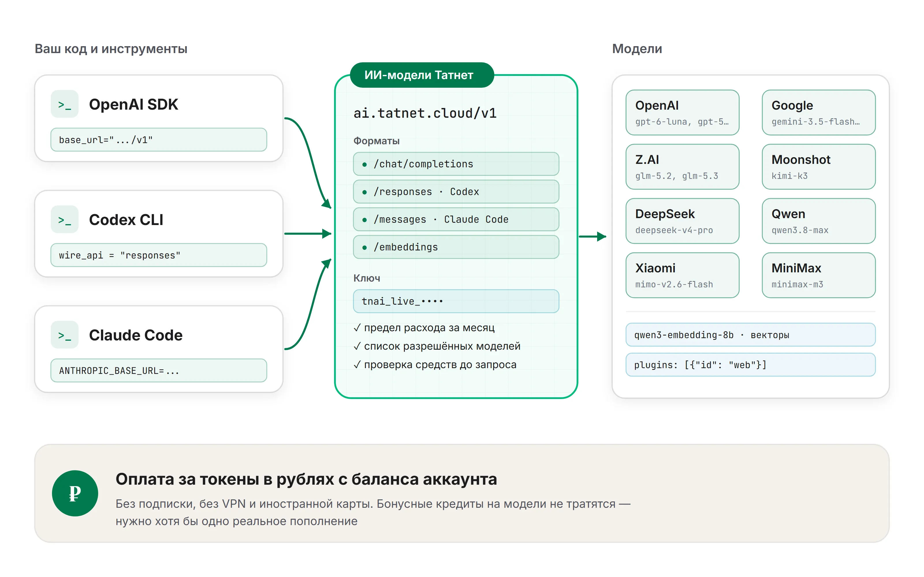Open the MiniMax minimax-m3 card
Image resolution: width=924 pixels, height=577 pixels.
818,275
